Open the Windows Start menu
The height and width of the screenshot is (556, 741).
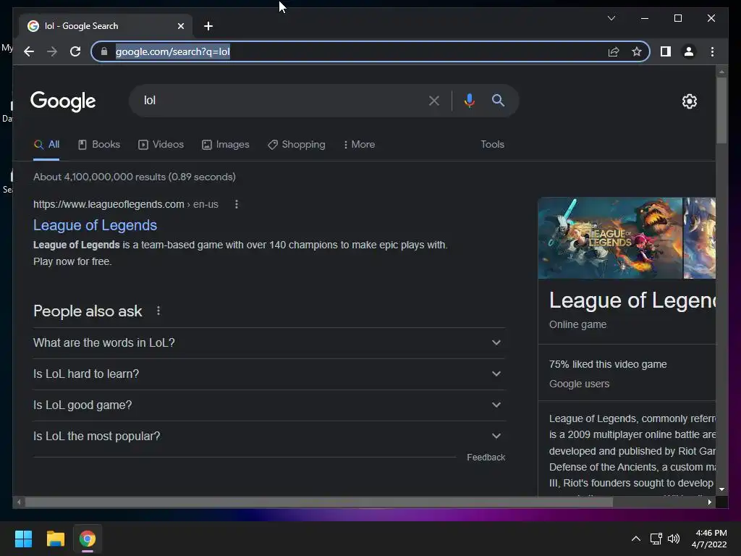click(23, 539)
